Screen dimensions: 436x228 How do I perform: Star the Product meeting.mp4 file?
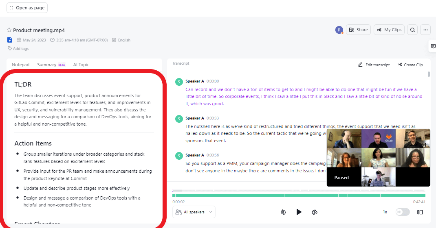(x=9, y=30)
